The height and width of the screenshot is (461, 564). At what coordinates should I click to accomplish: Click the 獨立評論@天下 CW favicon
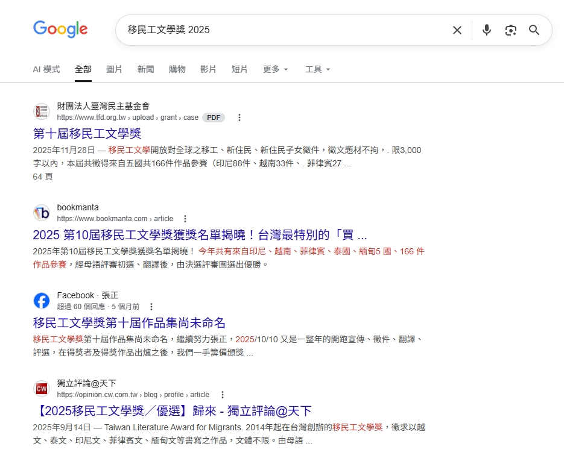click(x=42, y=389)
